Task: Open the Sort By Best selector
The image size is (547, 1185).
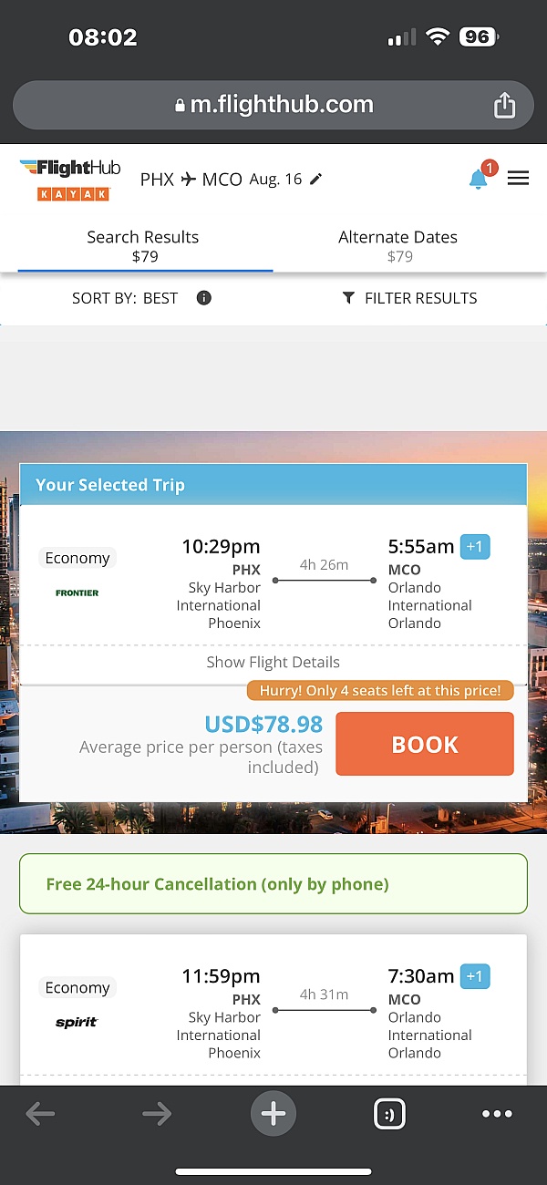Action: point(125,298)
